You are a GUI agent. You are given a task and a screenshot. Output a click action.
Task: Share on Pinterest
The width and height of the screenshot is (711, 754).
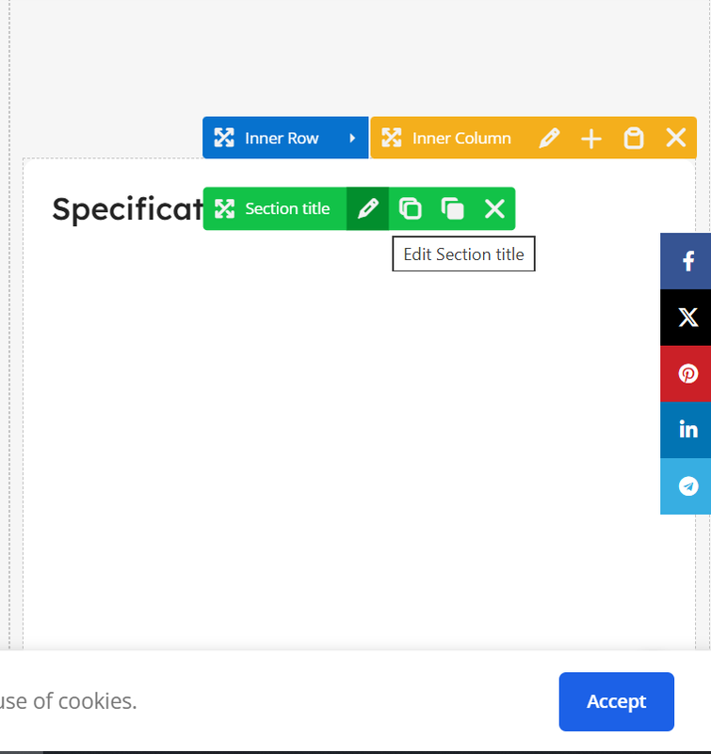[686, 373]
